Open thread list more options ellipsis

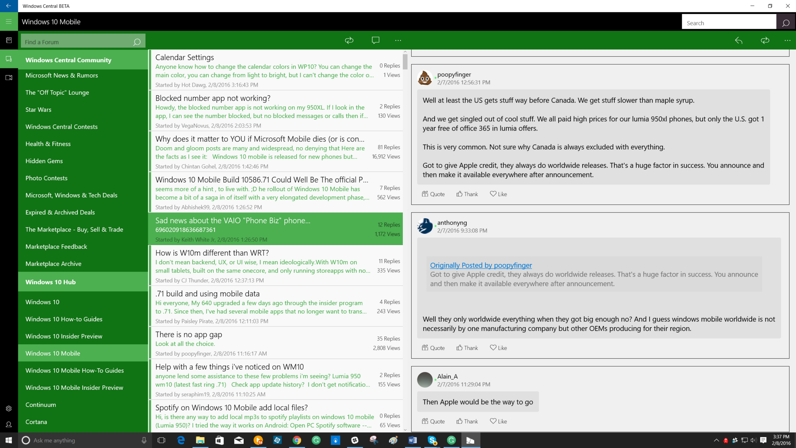[x=398, y=40]
